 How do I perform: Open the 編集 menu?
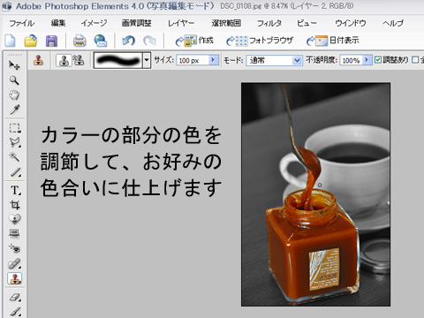(58, 23)
